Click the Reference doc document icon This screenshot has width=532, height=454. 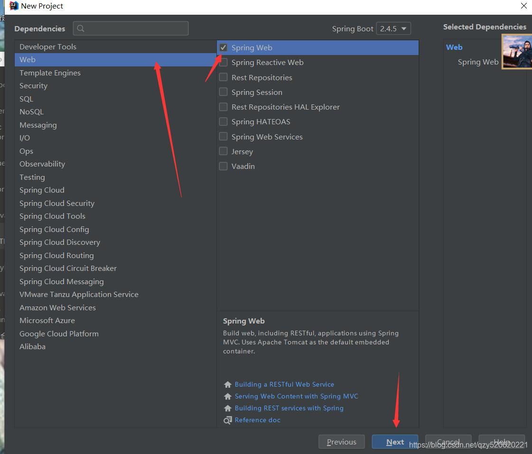point(228,420)
